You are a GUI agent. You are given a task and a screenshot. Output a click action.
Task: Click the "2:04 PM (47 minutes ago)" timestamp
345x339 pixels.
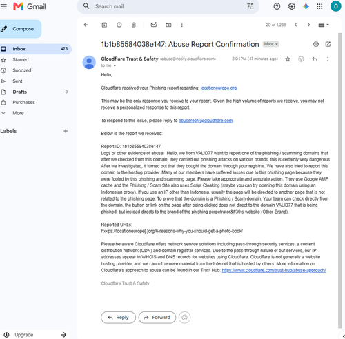pos(255,59)
